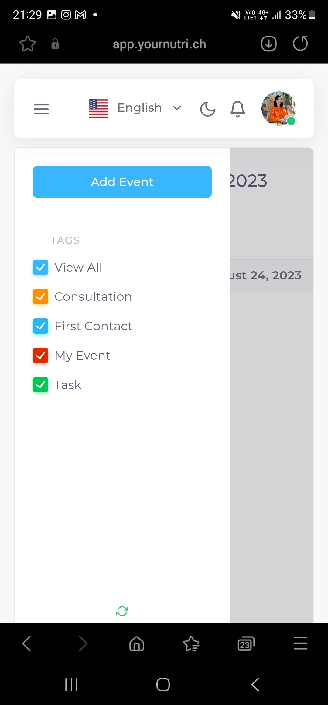
Task: Bookmark the page with the star icon
Action: click(27, 44)
